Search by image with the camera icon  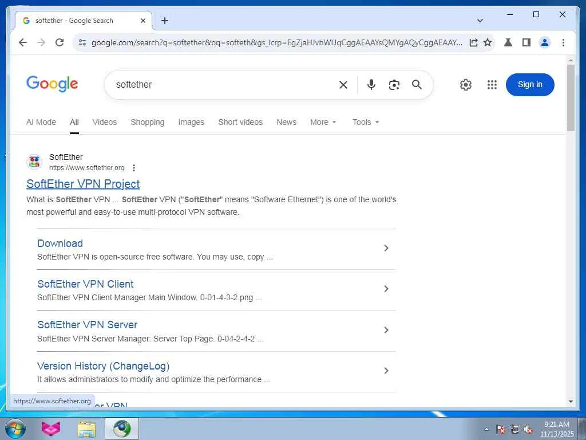coord(394,85)
